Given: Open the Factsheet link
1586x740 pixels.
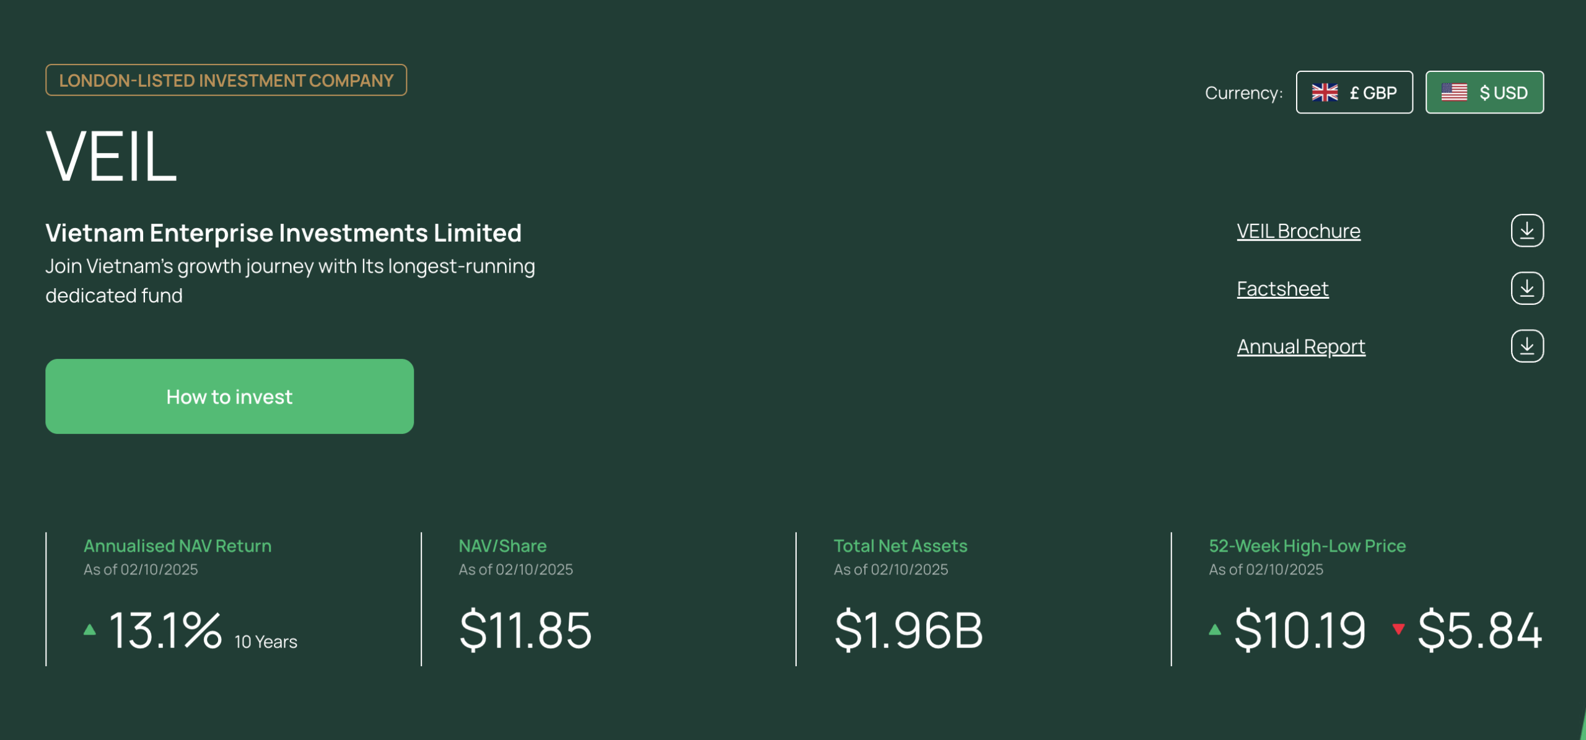Looking at the screenshot, I should pos(1282,289).
